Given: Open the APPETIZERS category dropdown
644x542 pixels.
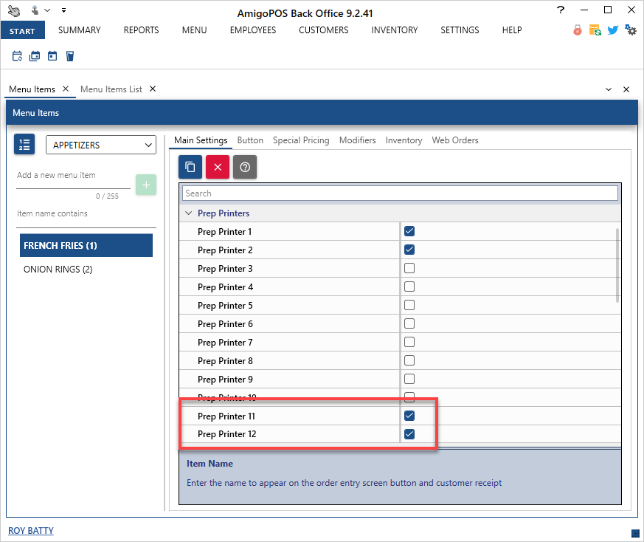Looking at the screenshot, I should 101,145.
